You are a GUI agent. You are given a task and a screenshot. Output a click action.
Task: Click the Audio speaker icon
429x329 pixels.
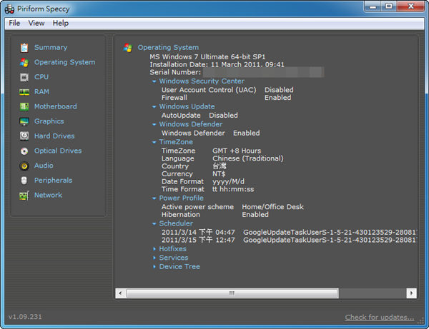tap(24, 166)
